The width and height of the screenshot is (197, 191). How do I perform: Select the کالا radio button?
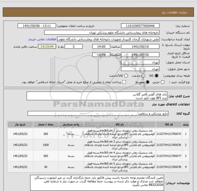click(157, 76)
